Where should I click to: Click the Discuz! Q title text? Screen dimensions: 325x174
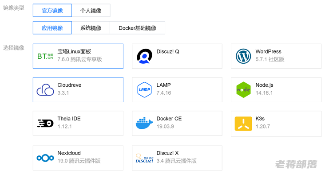click(168, 51)
